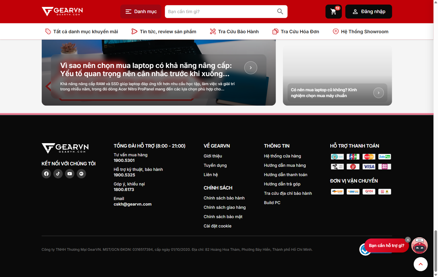Open the 'Chính sách bảo hành' link
Viewport: 438px width, 277px height.
coord(224,198)
